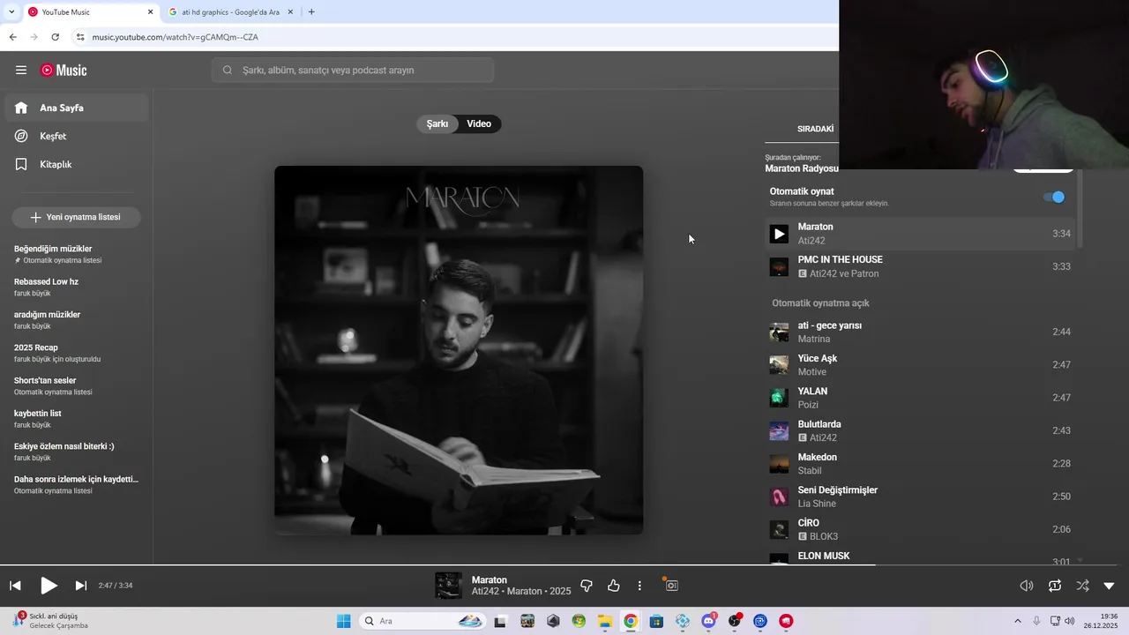The width and height of the screenshot is (1129, 635).
Task: Open the Rebassed Low hz playlist
Action: [77, 287]
